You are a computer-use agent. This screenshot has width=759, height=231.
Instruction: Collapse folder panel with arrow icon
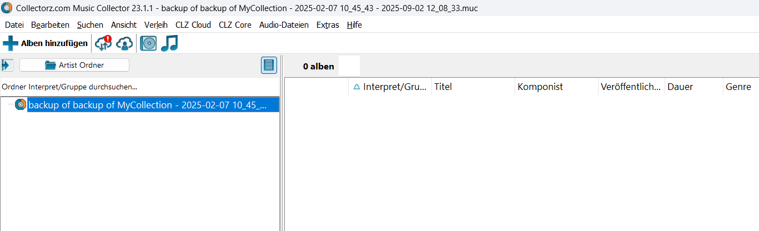pyautogui.click(x=7, y=65)
